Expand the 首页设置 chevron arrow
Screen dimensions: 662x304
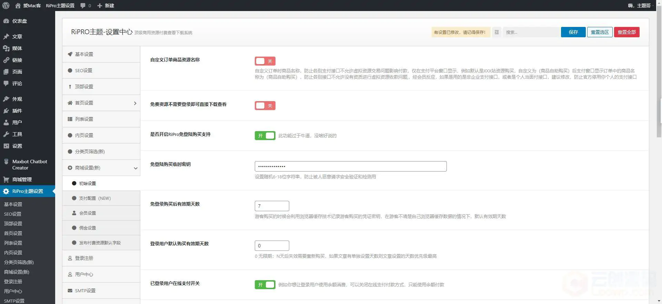click(x=135, y=103)
